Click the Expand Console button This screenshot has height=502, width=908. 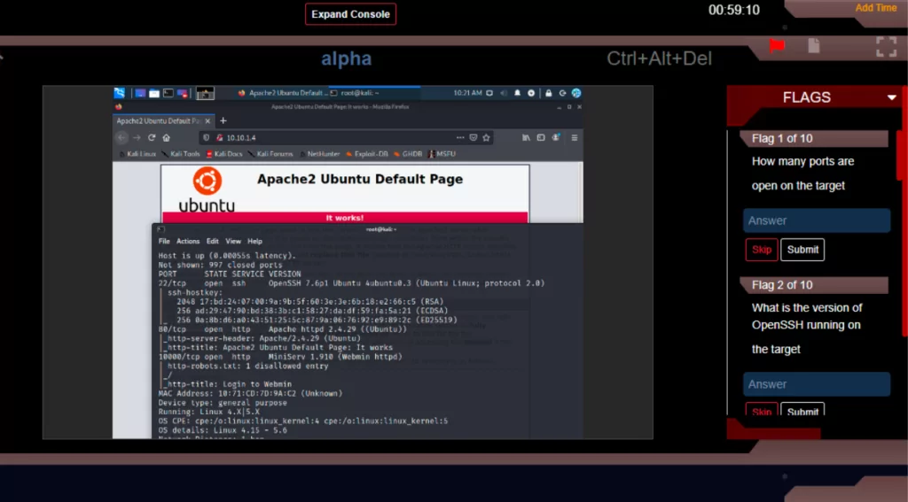(350, 14)
